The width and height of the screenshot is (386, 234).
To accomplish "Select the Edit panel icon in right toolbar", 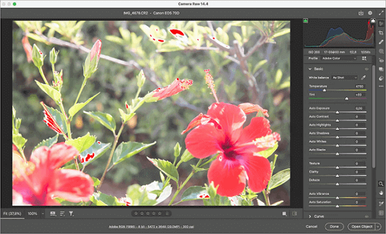I will click(x=381, y=24).
